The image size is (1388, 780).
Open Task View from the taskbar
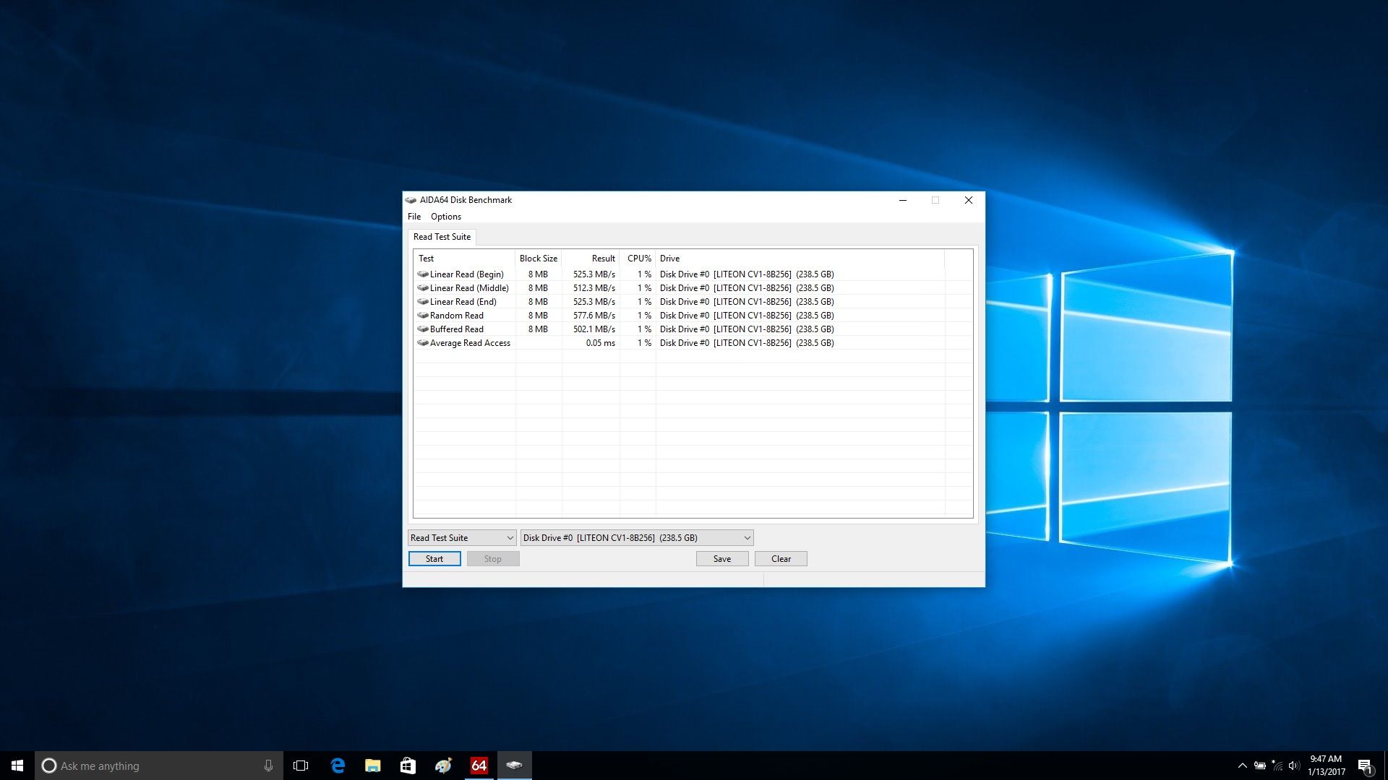click(301, 766)
